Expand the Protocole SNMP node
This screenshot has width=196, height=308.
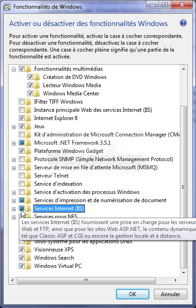point(14,160)
